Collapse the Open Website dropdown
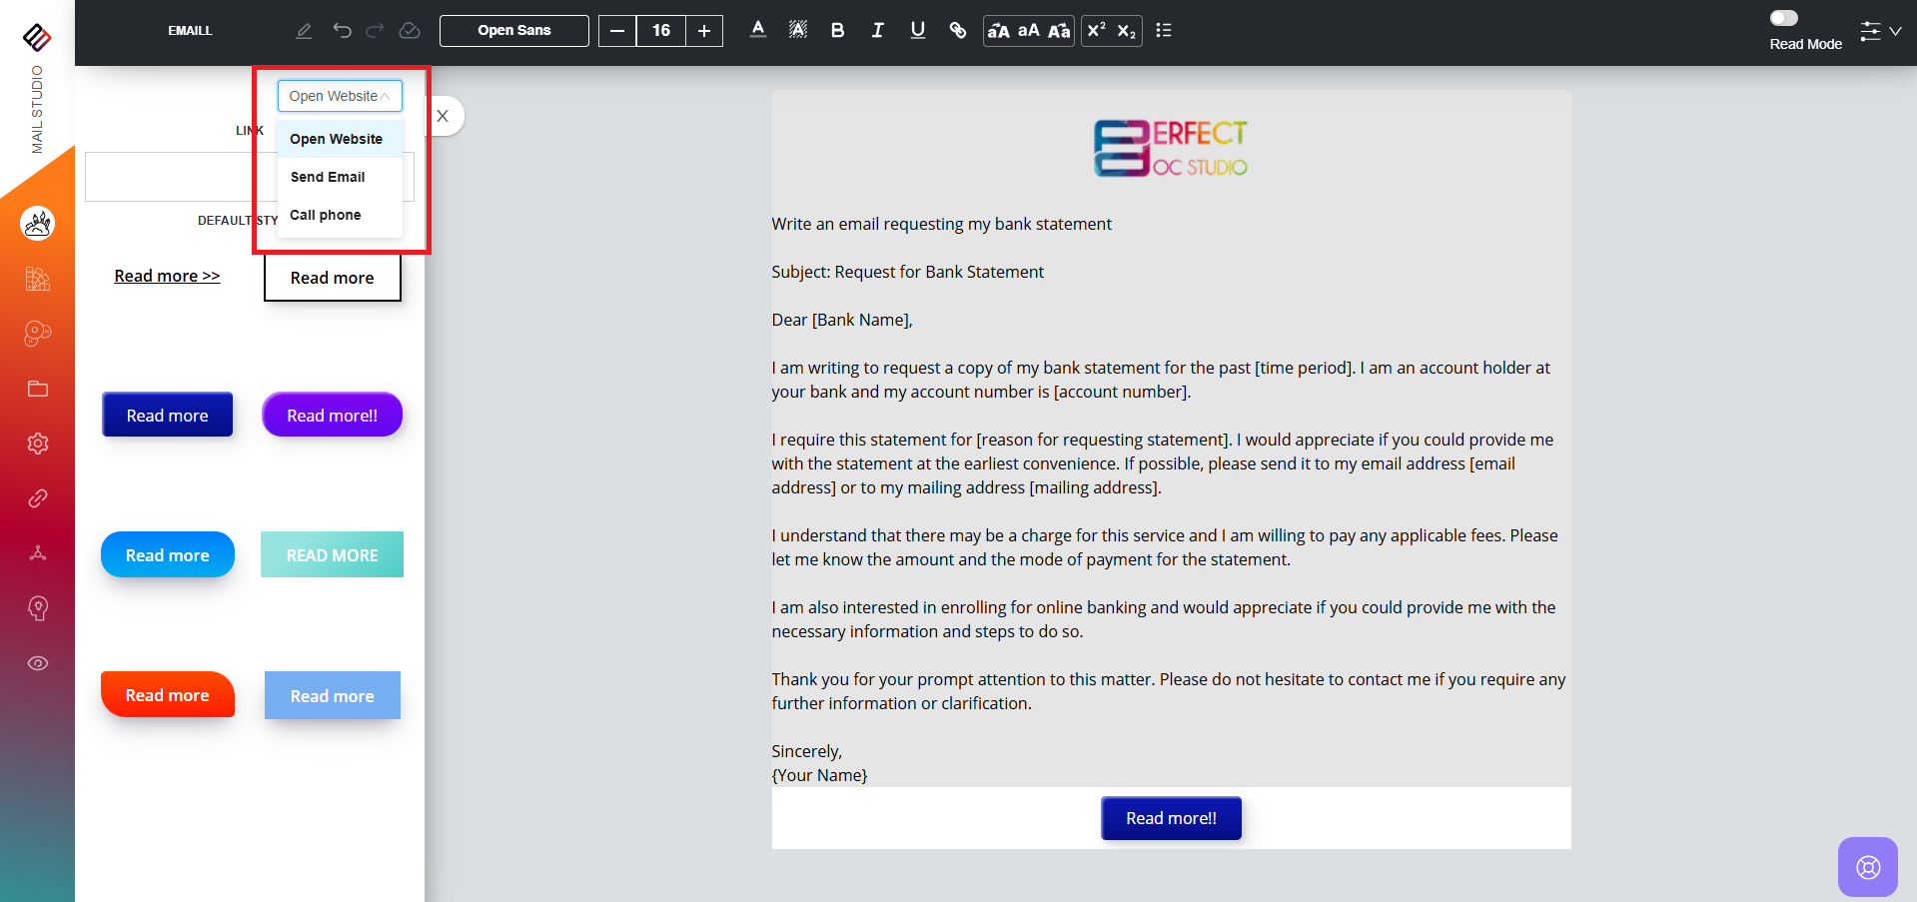 pyautogui.click(x=340, y=96)
